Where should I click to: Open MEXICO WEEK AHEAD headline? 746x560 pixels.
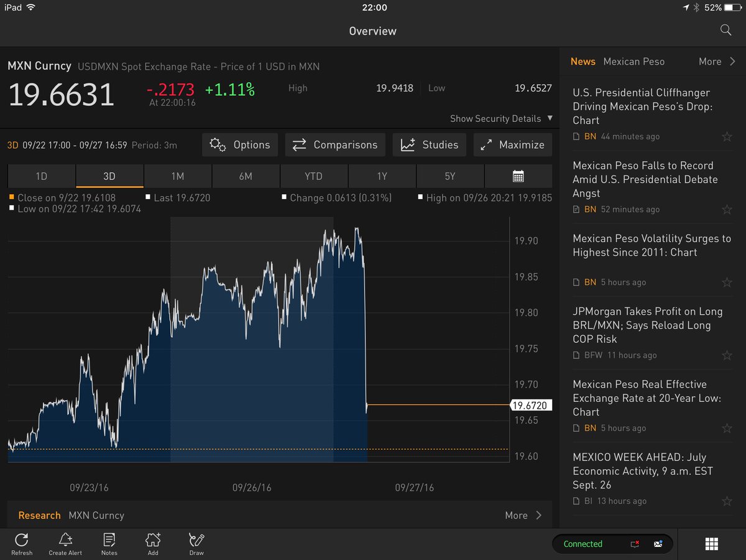pyautogui.click(x=643, y=470)
